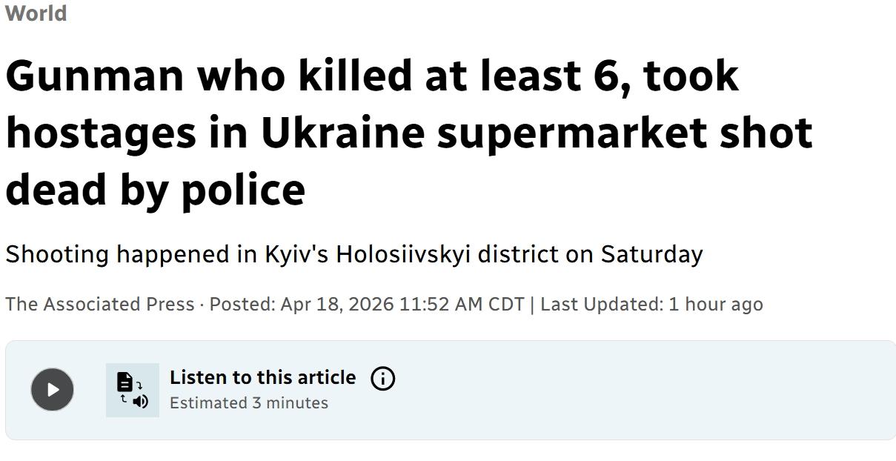Click the "Last Updated: 1 hour ago" text
Viewport: 896px width, 461px height.
tap(651, 304)
